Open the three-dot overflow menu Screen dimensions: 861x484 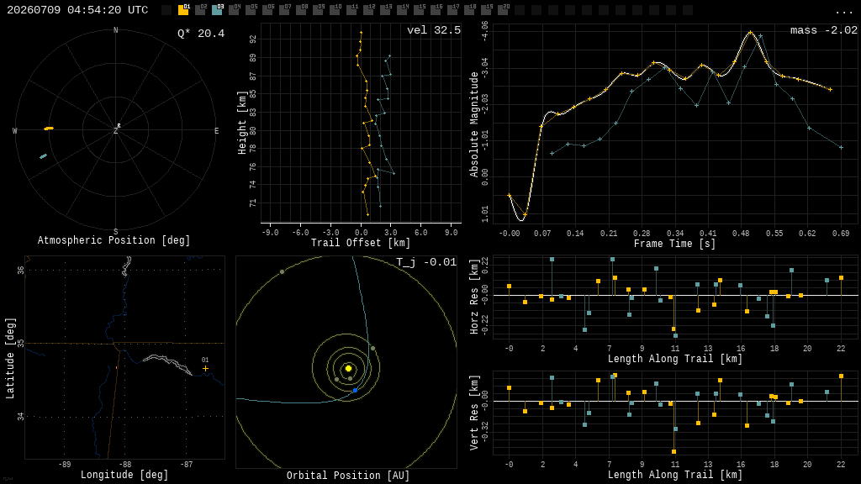point(844,12)
